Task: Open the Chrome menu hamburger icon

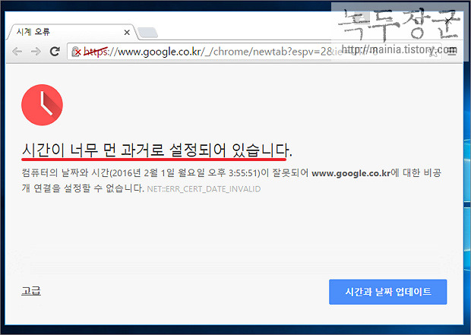Action: (452, 51)
